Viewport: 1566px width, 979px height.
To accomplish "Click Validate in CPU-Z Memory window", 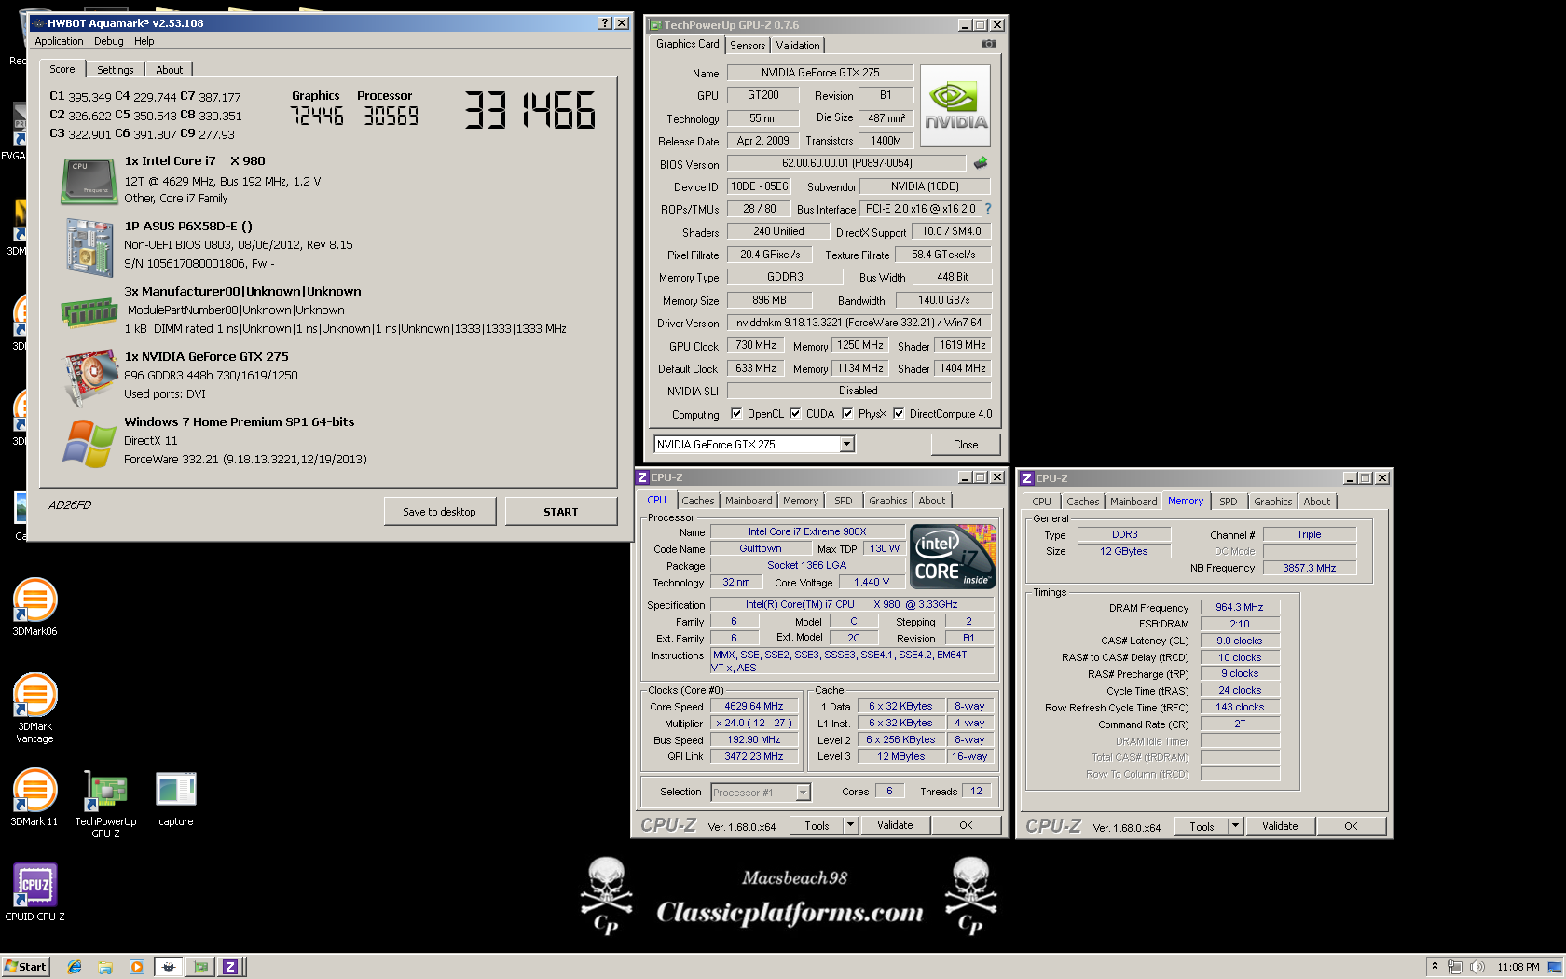I will (1280, 826).
